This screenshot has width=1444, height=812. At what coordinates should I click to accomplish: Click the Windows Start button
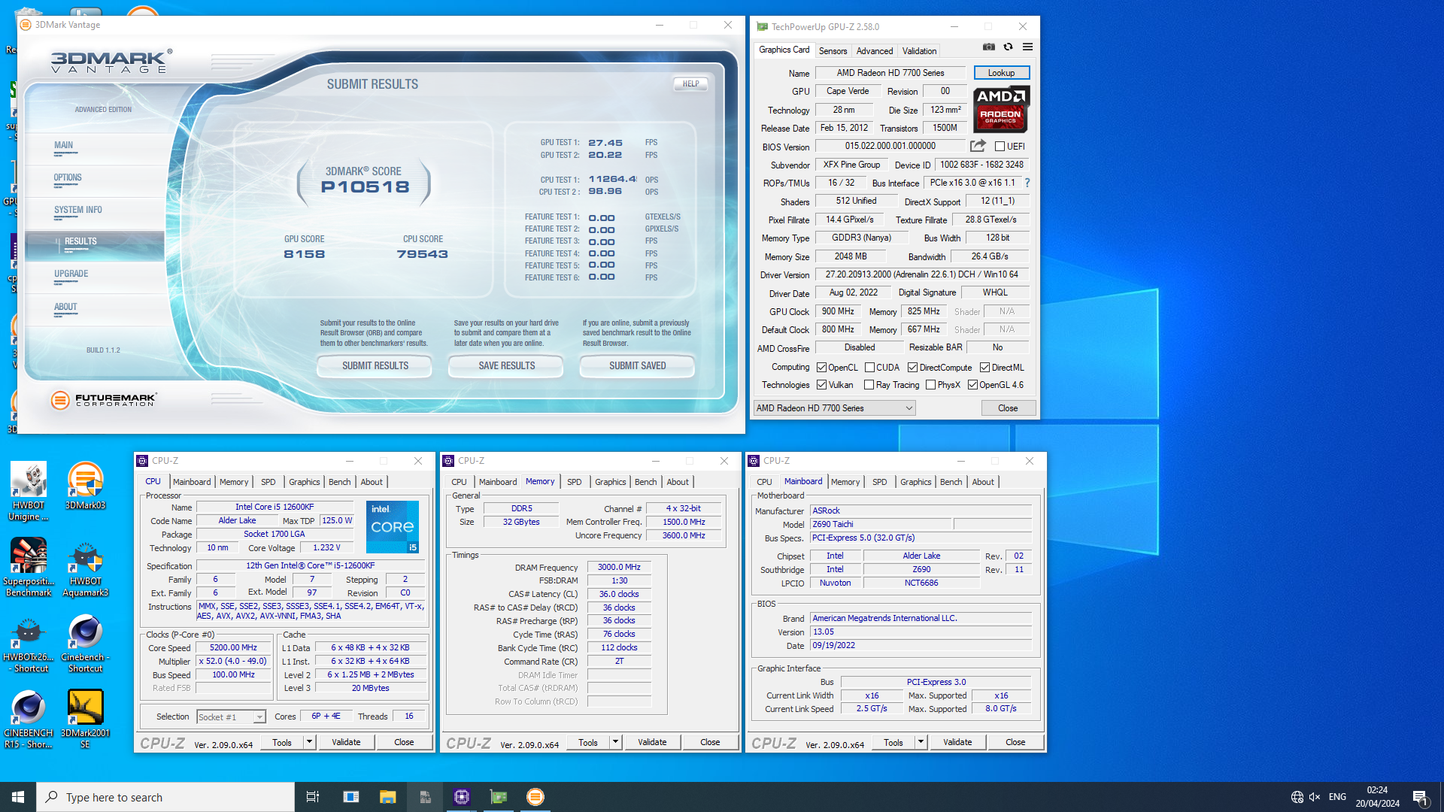(18, 797)
